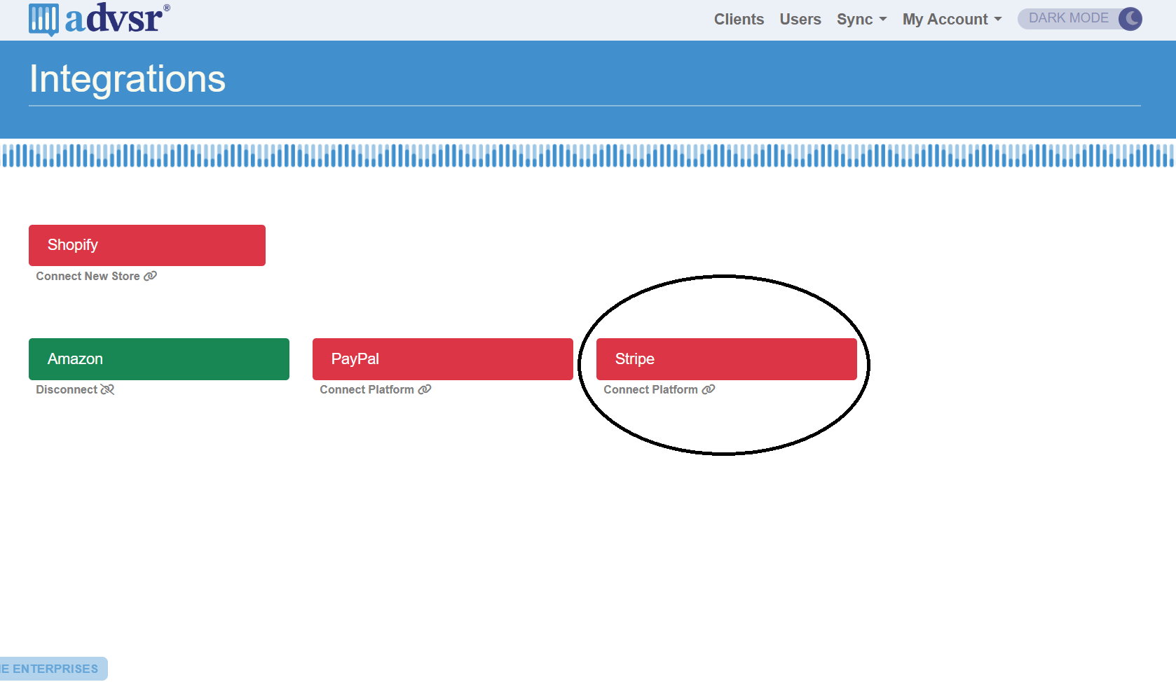The image size is (1176, 682).
Task: Click the red PayPal integration button
Action: (443, 359)
